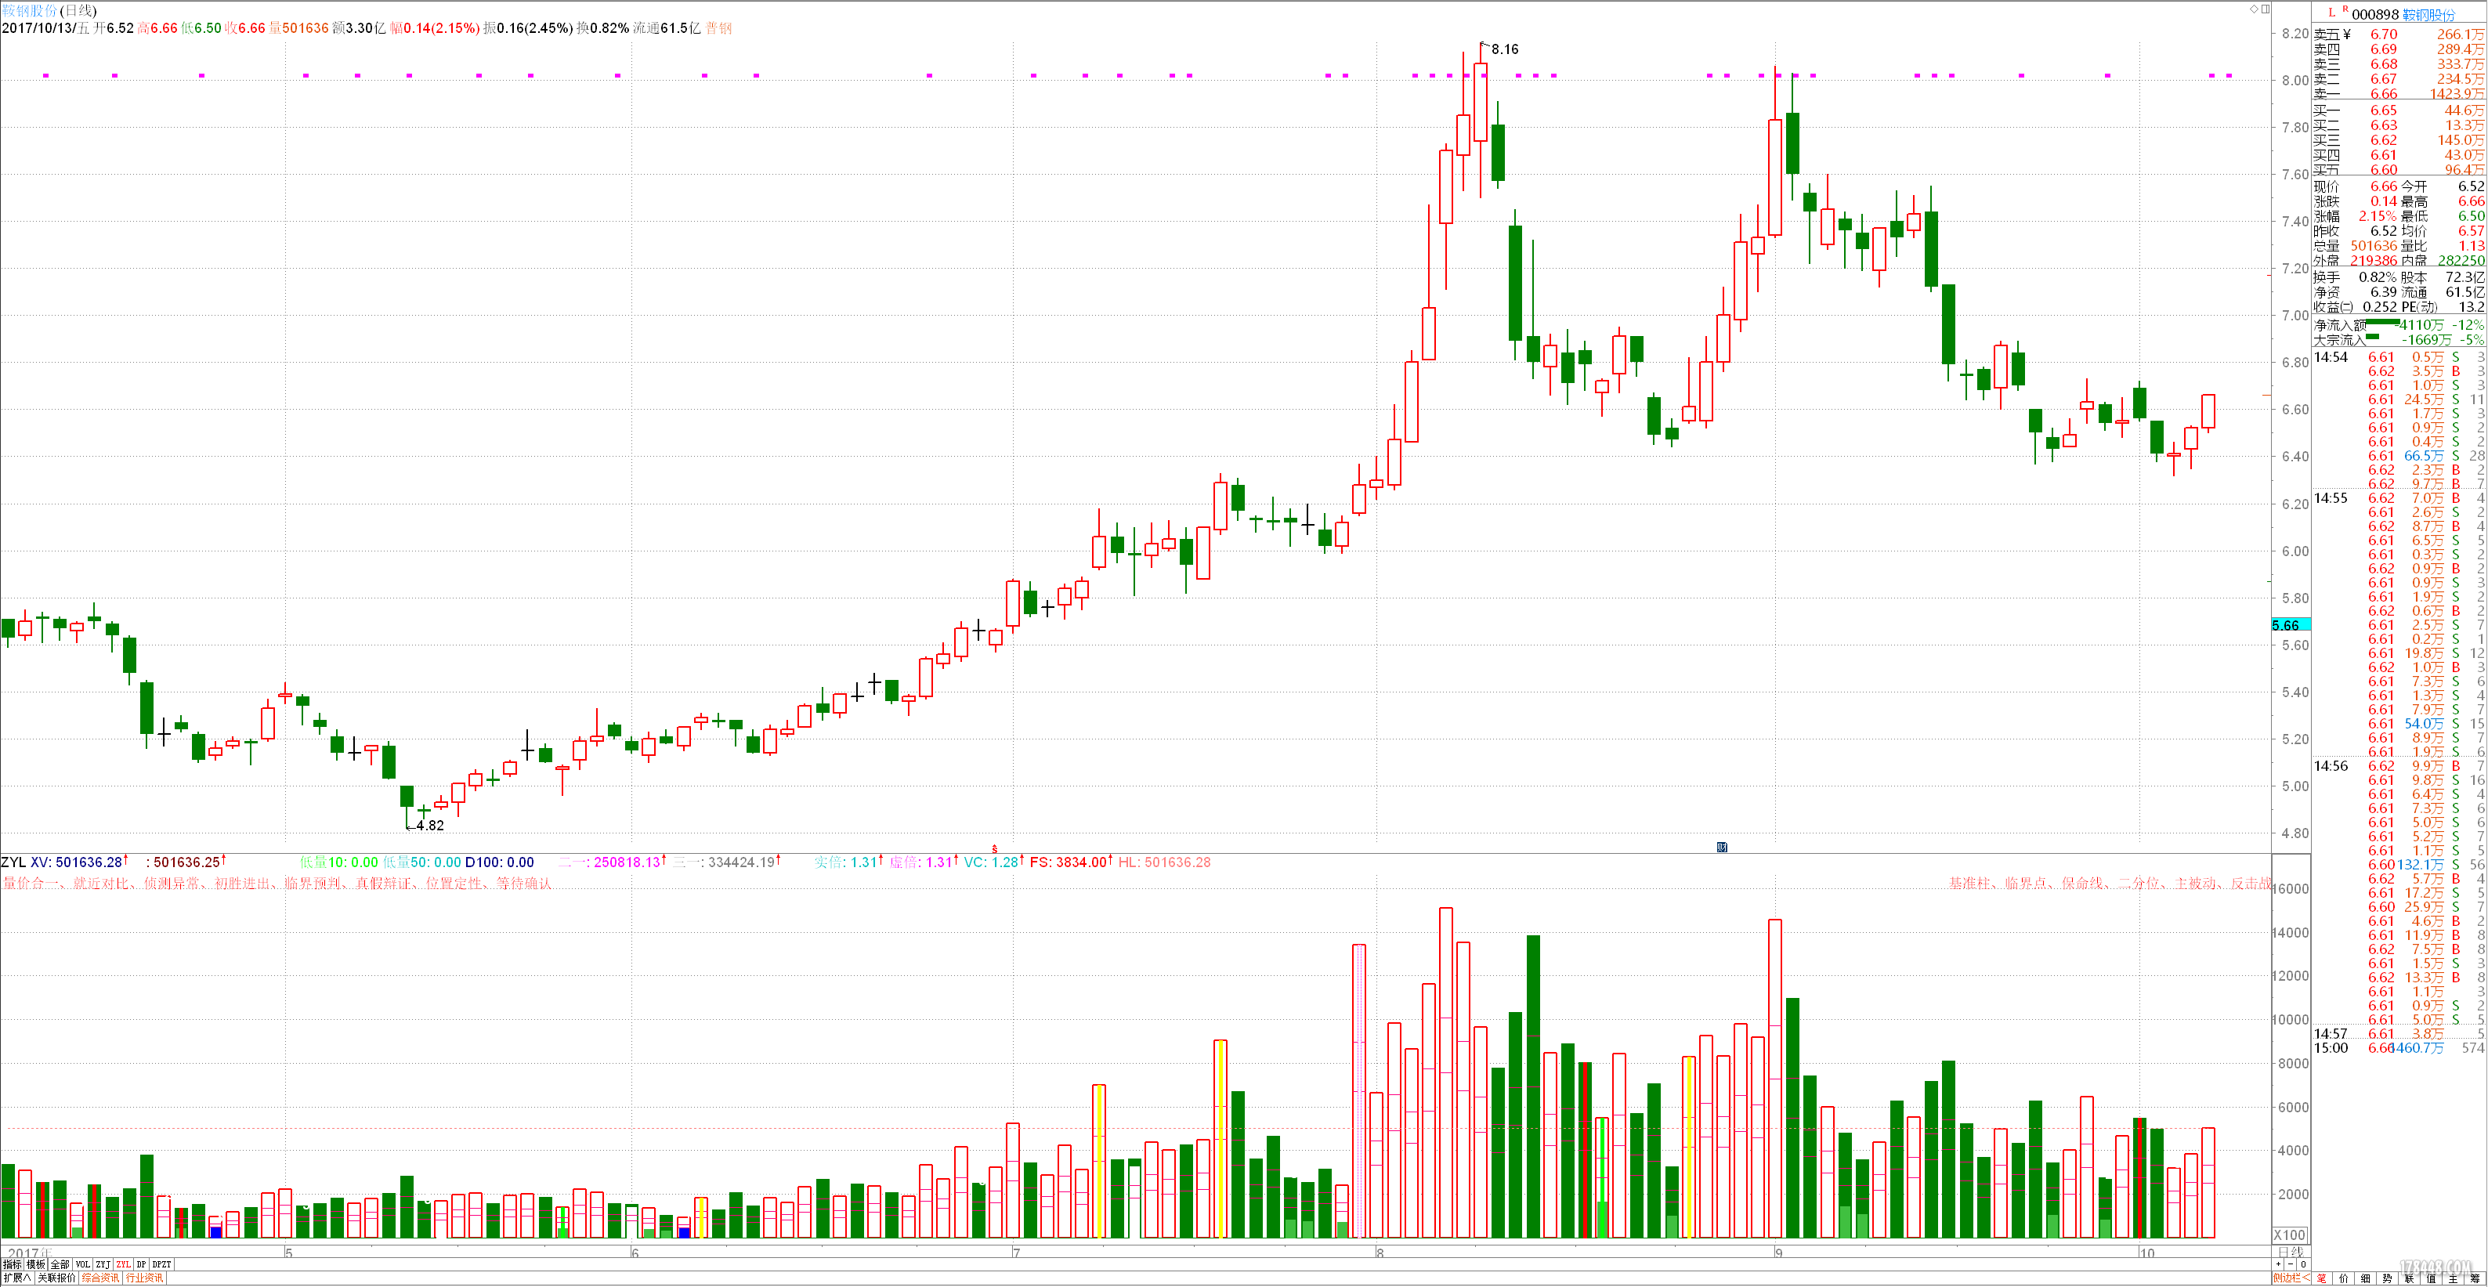Open 综合资讯 link
2488x1287 pixels.
click(x=100, y=1278)
